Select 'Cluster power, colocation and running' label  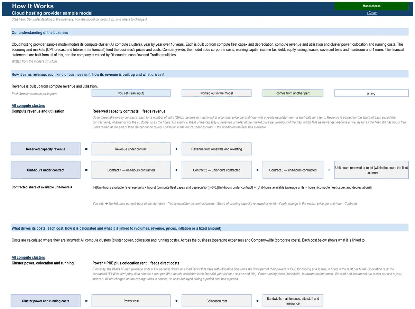tap(43, 263)
